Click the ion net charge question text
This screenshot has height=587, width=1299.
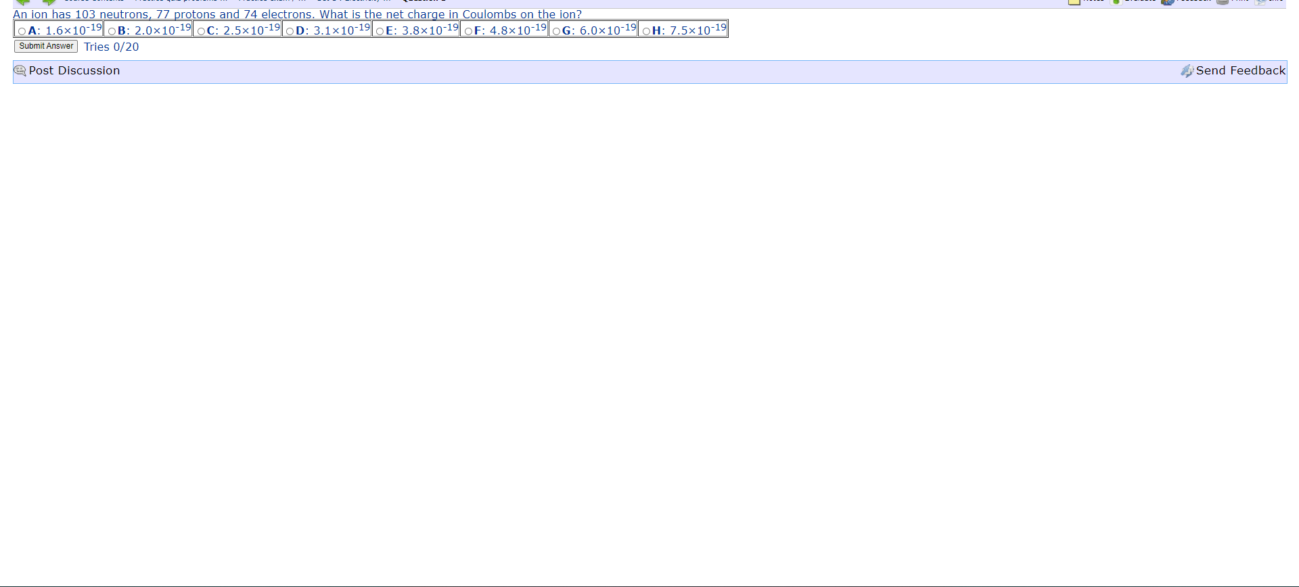298,14
